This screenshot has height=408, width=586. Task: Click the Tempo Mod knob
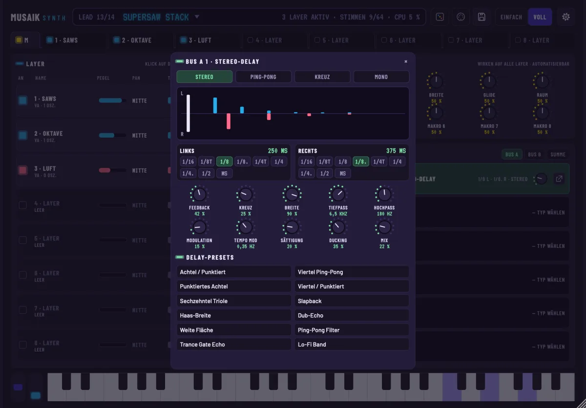[x=246, y=227]
